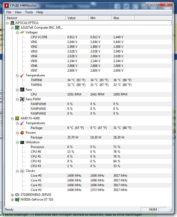Collapse the AMD FX-4300 node
The image size is (177, 217).
pyautogui.click(x=12, y=119)
